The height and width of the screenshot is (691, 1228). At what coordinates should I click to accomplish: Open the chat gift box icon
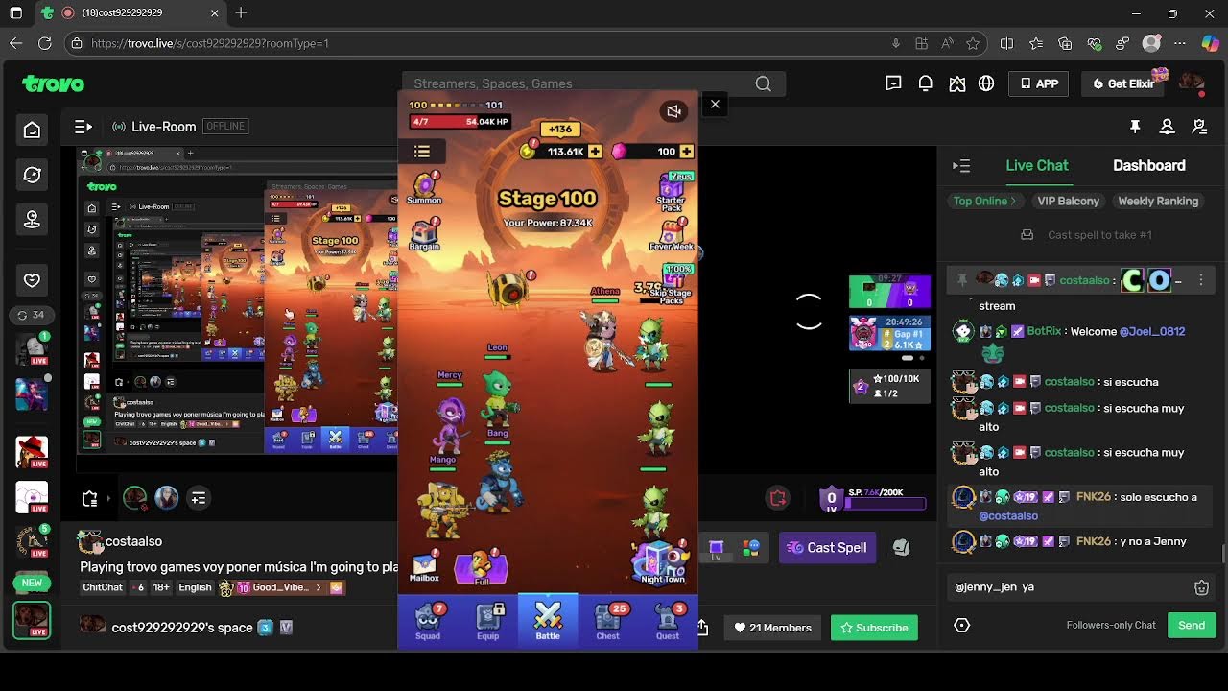[x=1201, y=587]
